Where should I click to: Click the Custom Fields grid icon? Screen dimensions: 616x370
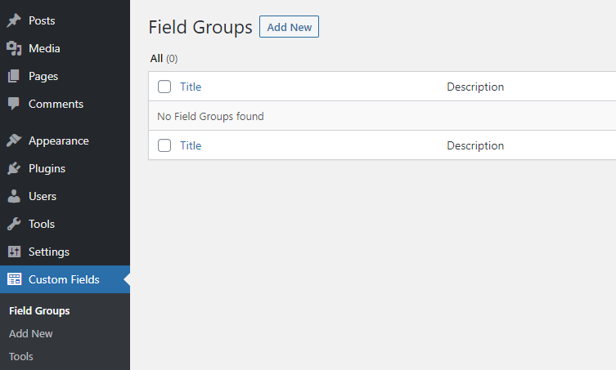(14, 279)
